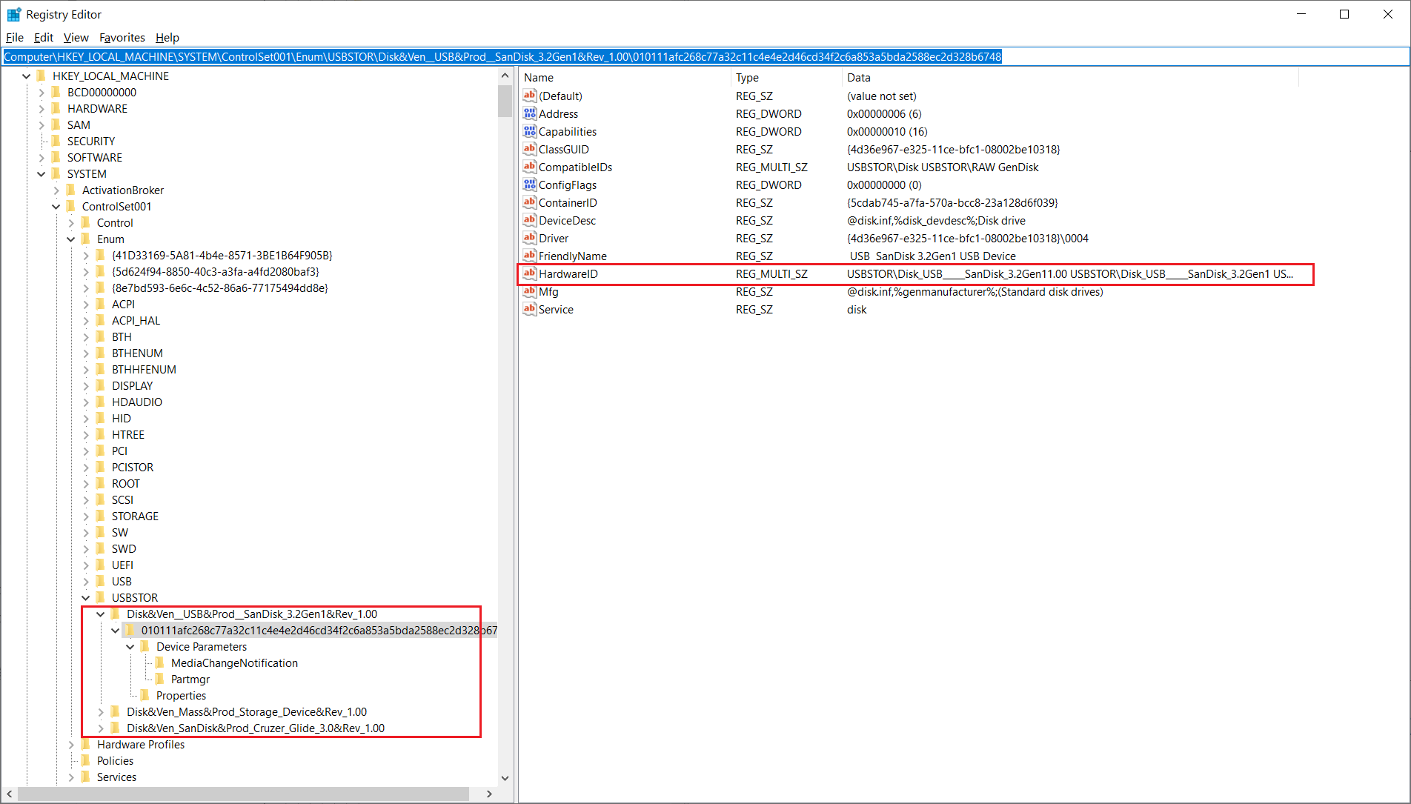
Task: Click the Registry Editor app icon in title bar
Action: tap(14, 14)
